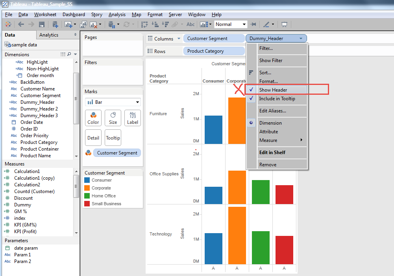Image resolution: width=394 pixels, height=276 pixels.
Task: Open the Columns shelf dropdown arrow
Action: point(179,39)
